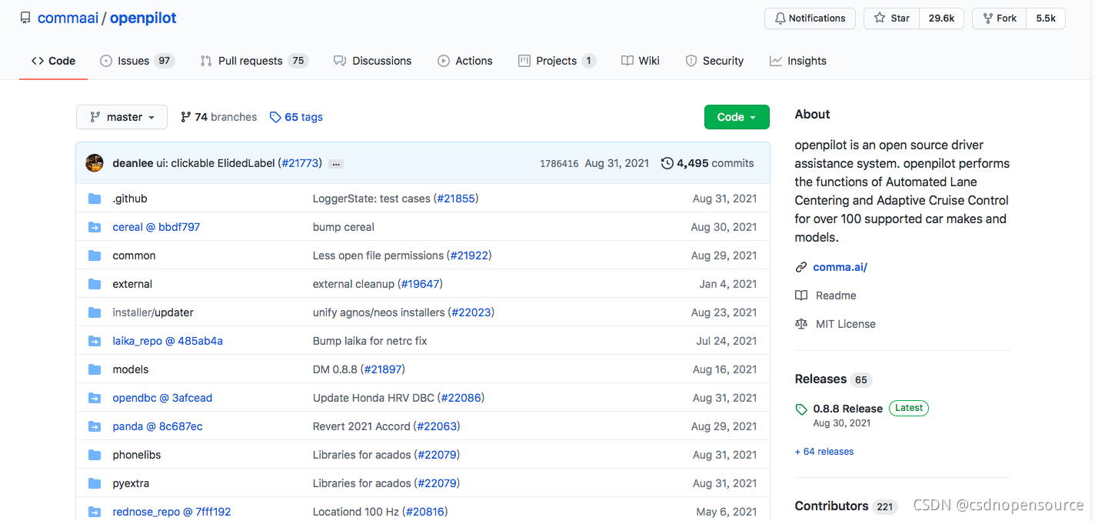Open the 29.6k stargazers count
Screen dimensions: 1095x521
click(x=941, y=18)
